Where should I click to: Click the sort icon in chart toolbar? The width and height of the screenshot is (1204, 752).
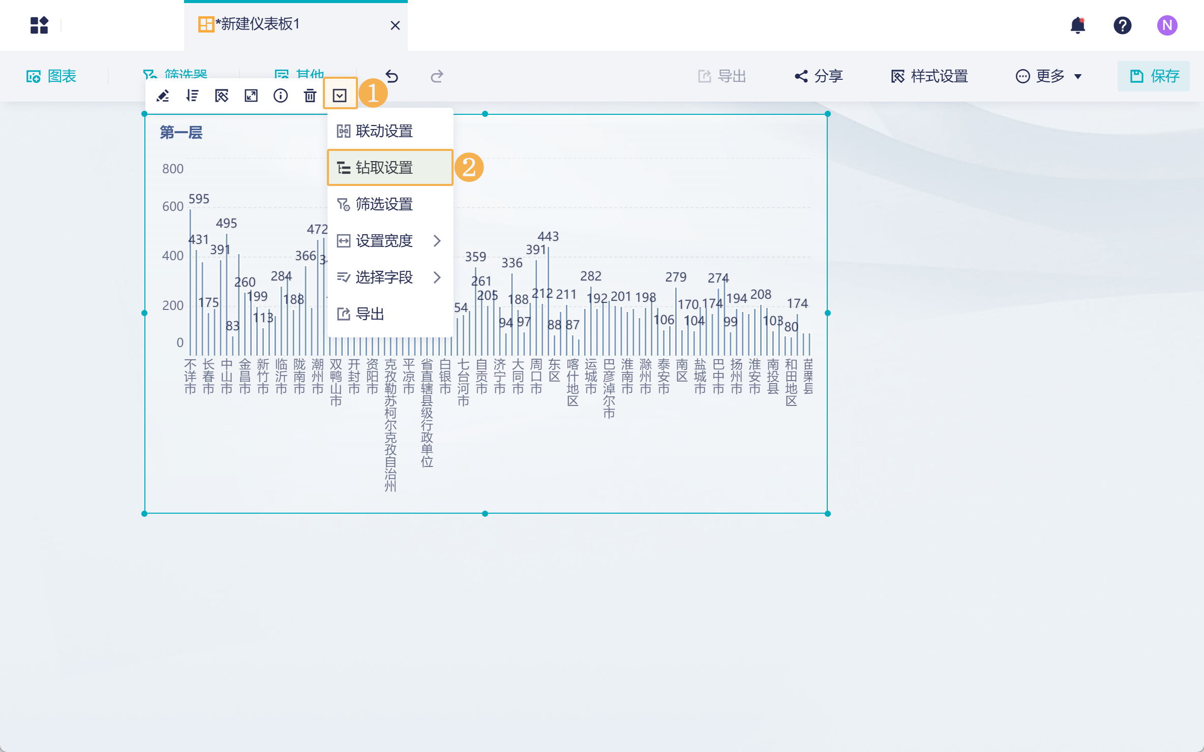(x=192, y=96)
